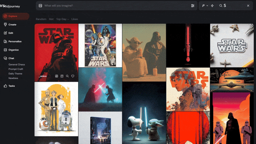The image size is (256, 144).
Task: Click the Edit pencil icon
Action: [x=5, y=33]
